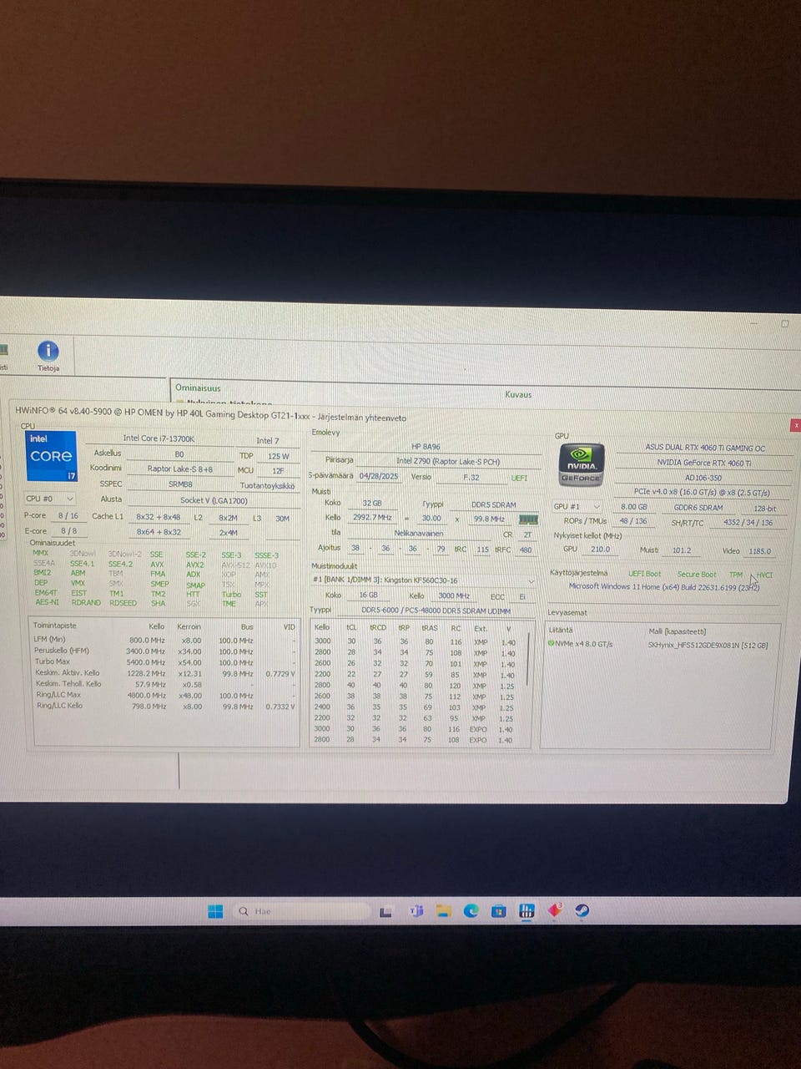Open Microsoft Teams from the taskbar
The height and width of the screenshot is (1069, 801).
416,911
